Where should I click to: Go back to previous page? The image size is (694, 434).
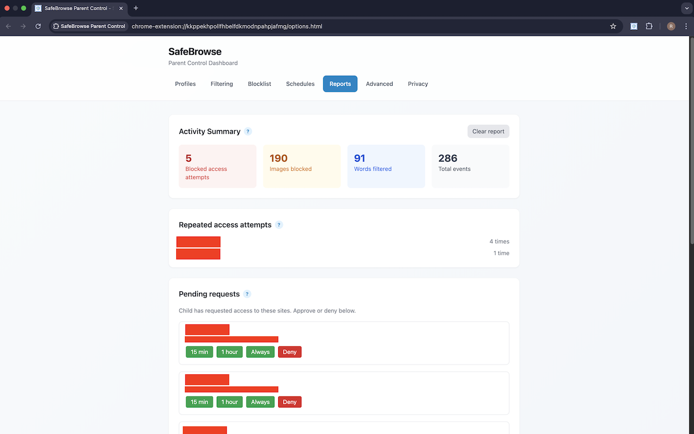click(8, 26)
